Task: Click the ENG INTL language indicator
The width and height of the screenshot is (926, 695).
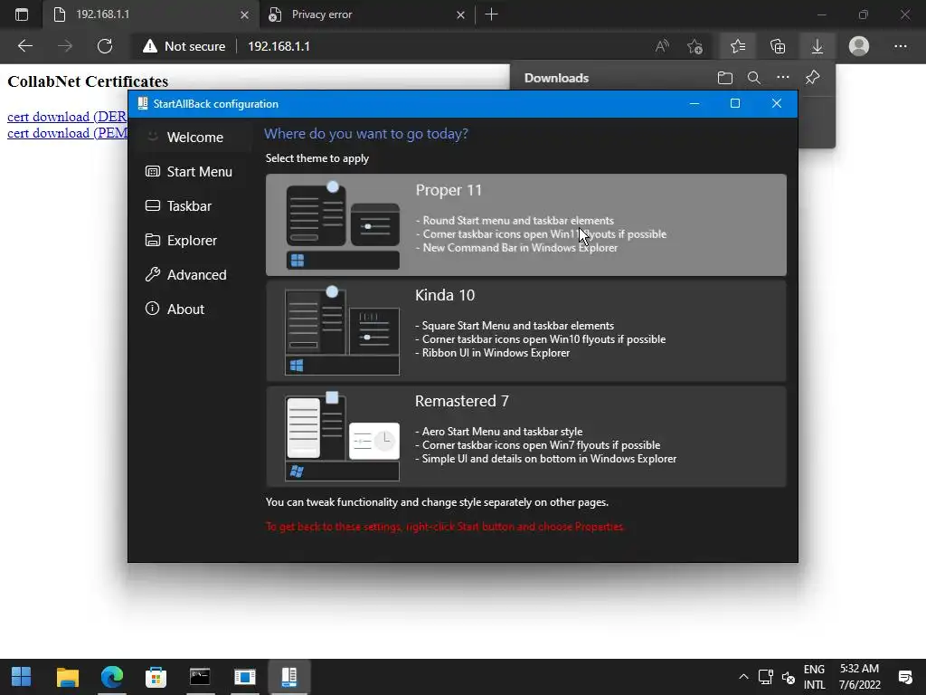Action: (815, 677)
